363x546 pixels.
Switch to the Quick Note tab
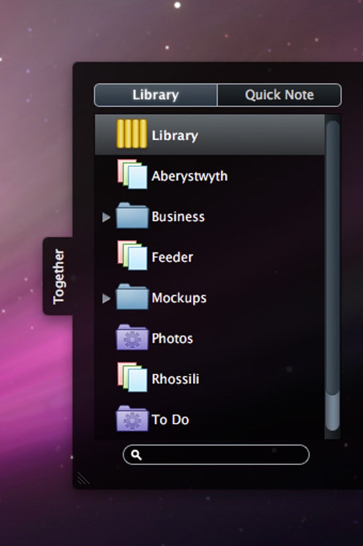279,95
